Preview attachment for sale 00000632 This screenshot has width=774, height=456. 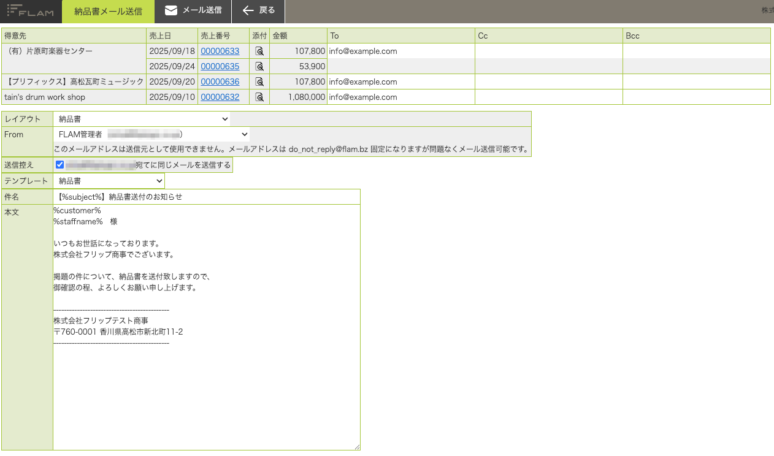[x=259, y=97]
